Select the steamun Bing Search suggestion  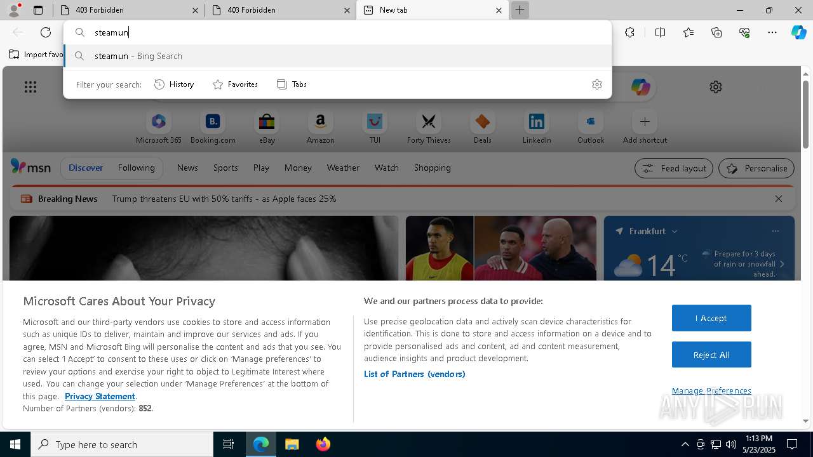tap(338, 56)
